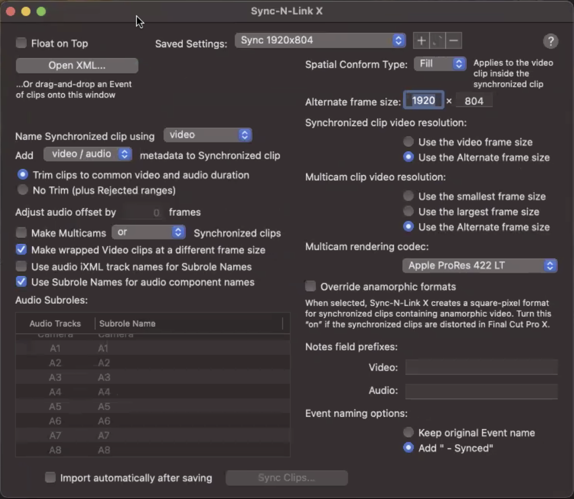Enable the Make Multicams checkbox
Screen dimensions: 574x499
[21, 233]
